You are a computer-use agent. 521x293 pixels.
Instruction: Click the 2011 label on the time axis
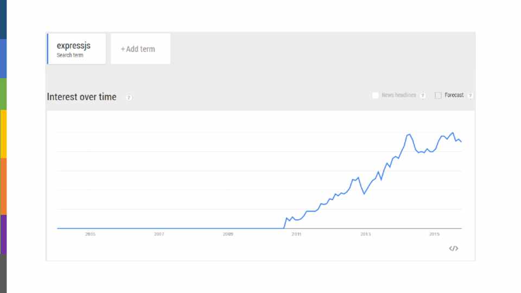pyautogui.click(x=296, y=234)
